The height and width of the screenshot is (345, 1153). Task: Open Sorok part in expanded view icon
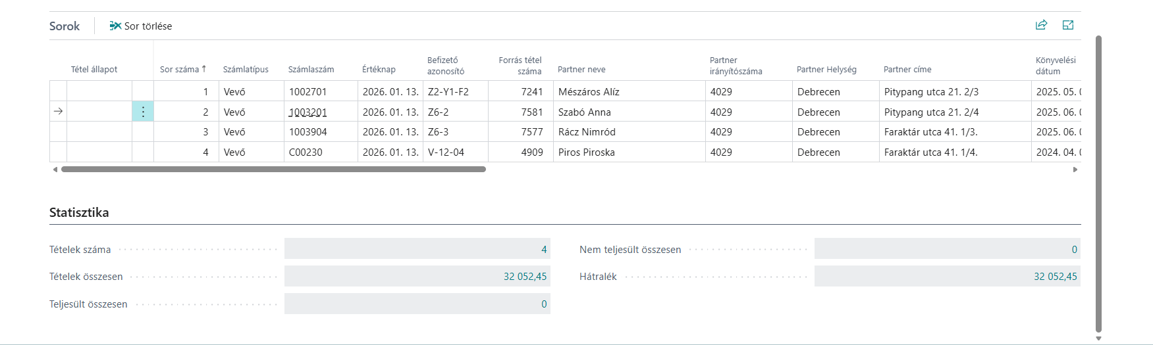pos(1068,25)
